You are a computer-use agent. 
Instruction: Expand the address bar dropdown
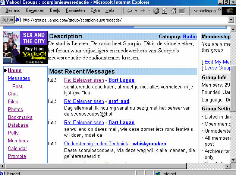(231, 20)
